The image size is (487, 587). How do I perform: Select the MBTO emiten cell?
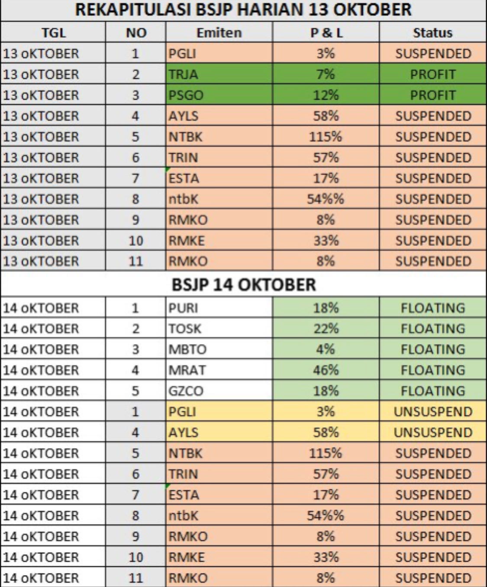[219, 349]
